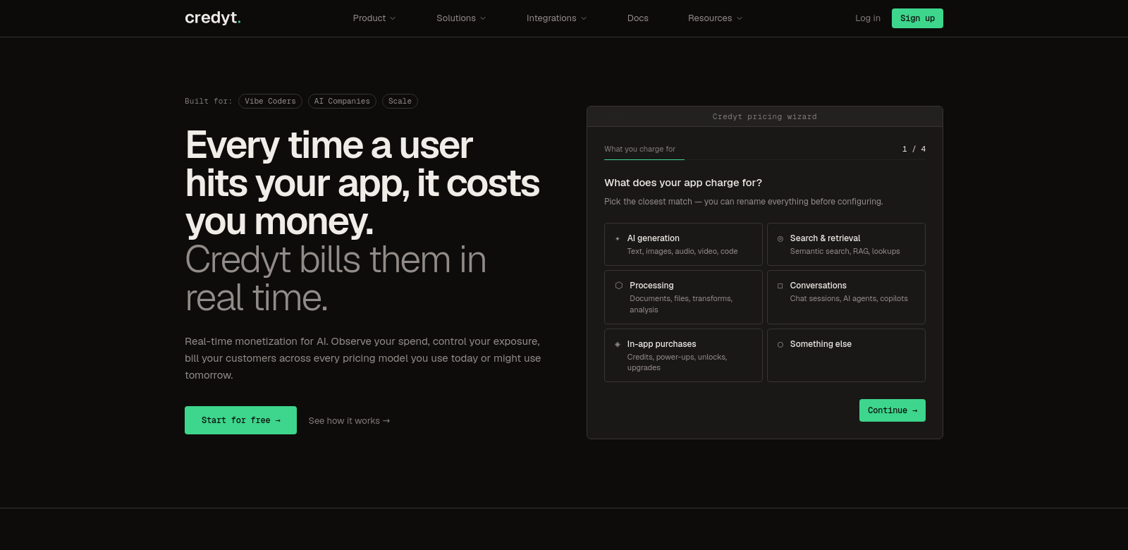The width and height of the screenshot is (1128, 550).
Task: Expand the Product menu chevron
Action: [x=393, y=18]
